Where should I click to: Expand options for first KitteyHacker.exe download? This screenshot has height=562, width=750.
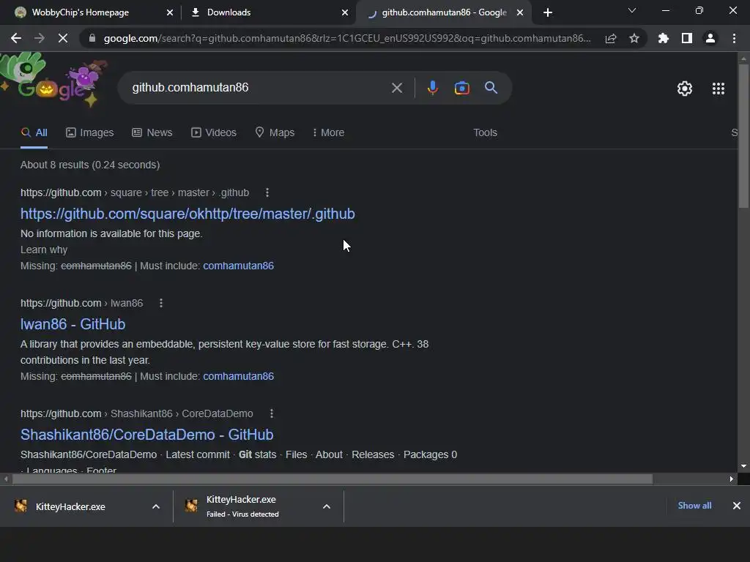point(156,506)
